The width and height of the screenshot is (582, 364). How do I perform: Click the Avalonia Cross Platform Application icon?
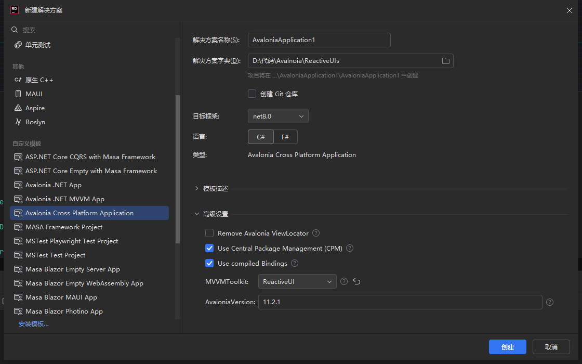tap(18, 213)
